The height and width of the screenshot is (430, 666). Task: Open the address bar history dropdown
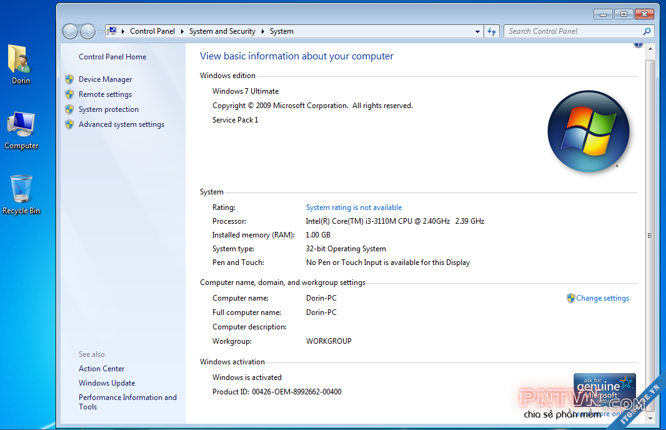tap(477, 31)
